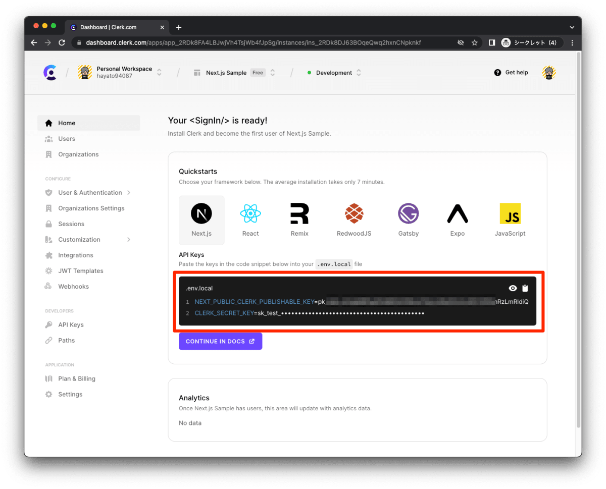Select the RedwoodJS quickstart framework
The width and height of the screenshot is (606, 489).
click(354, 220)
